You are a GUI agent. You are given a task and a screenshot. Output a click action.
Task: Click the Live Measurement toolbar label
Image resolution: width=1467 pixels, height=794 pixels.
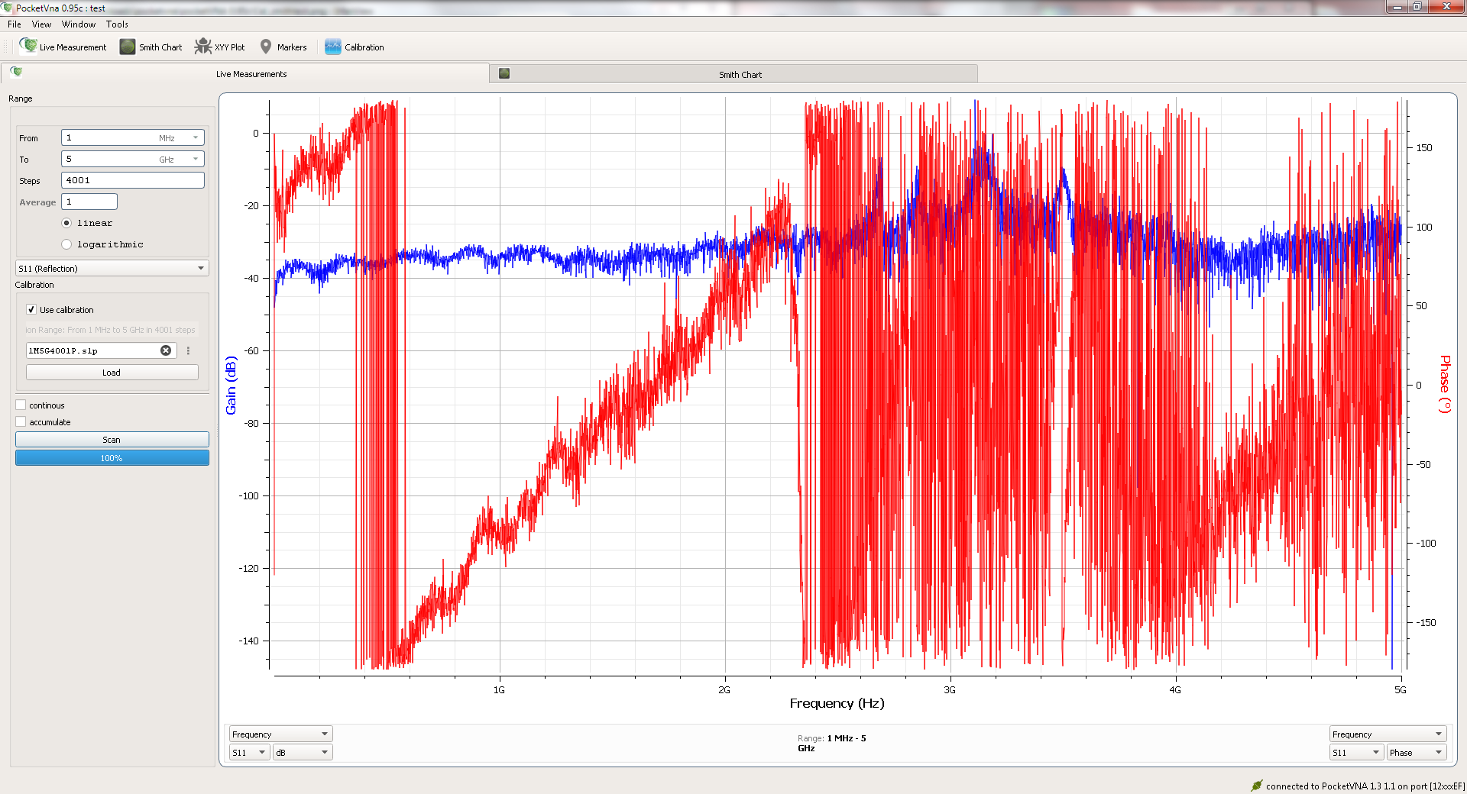(73, 47)
